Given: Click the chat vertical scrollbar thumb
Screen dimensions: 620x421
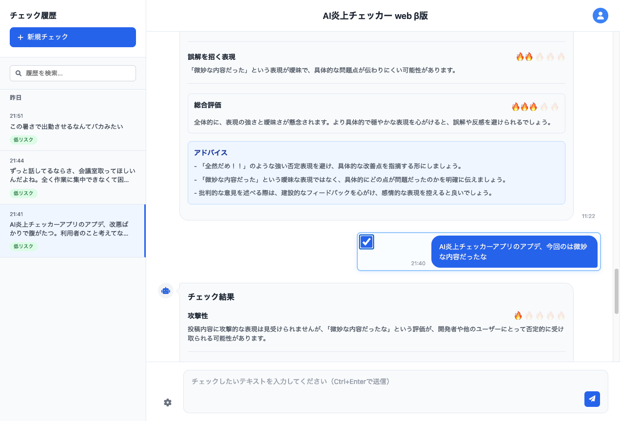Looking at the screenshot, I should [x=617, y=291].
